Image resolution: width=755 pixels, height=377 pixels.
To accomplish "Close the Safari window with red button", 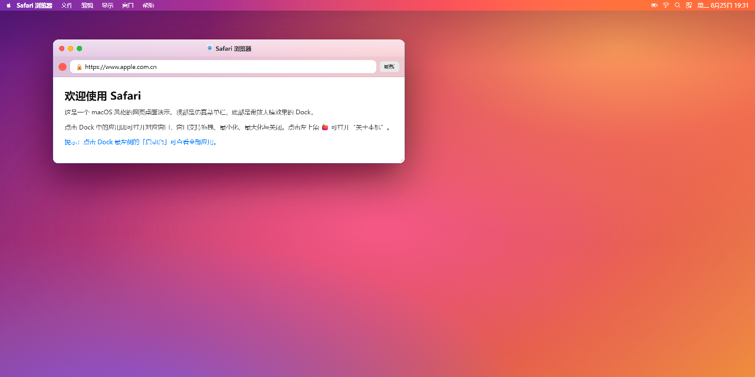I will (x=62, y=49).
